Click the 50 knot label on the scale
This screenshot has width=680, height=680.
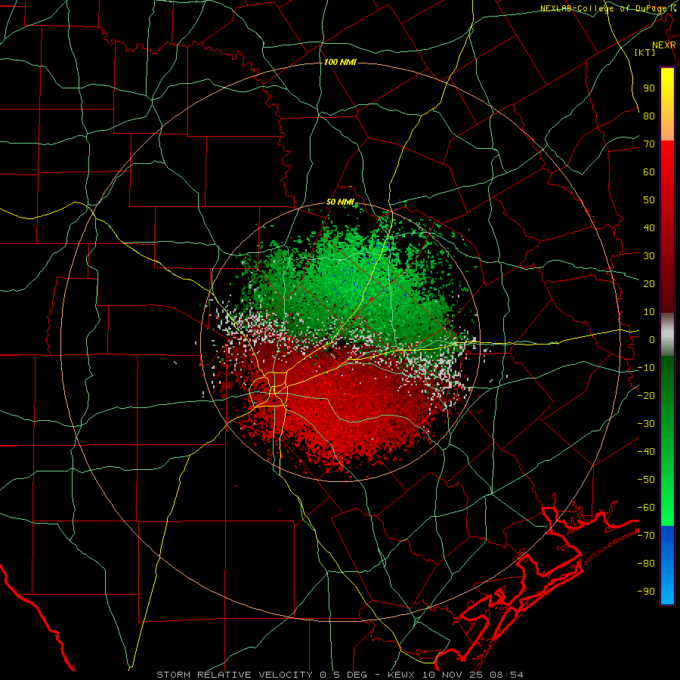pyautogui.click(x=649, y=200)
